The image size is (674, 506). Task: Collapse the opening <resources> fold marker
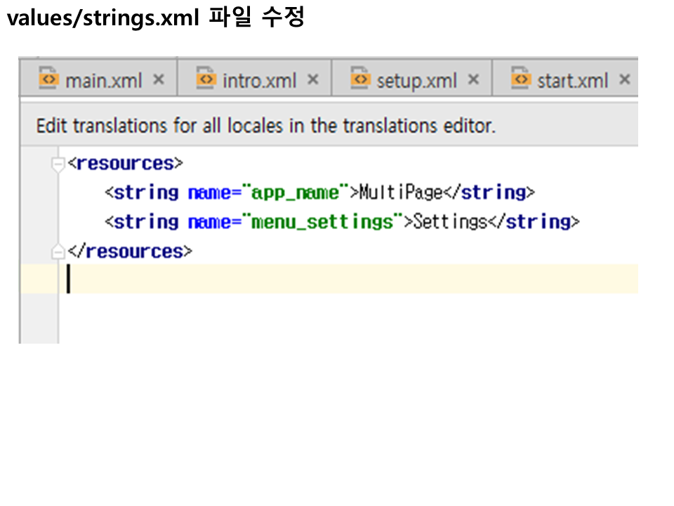click(58, 164)
